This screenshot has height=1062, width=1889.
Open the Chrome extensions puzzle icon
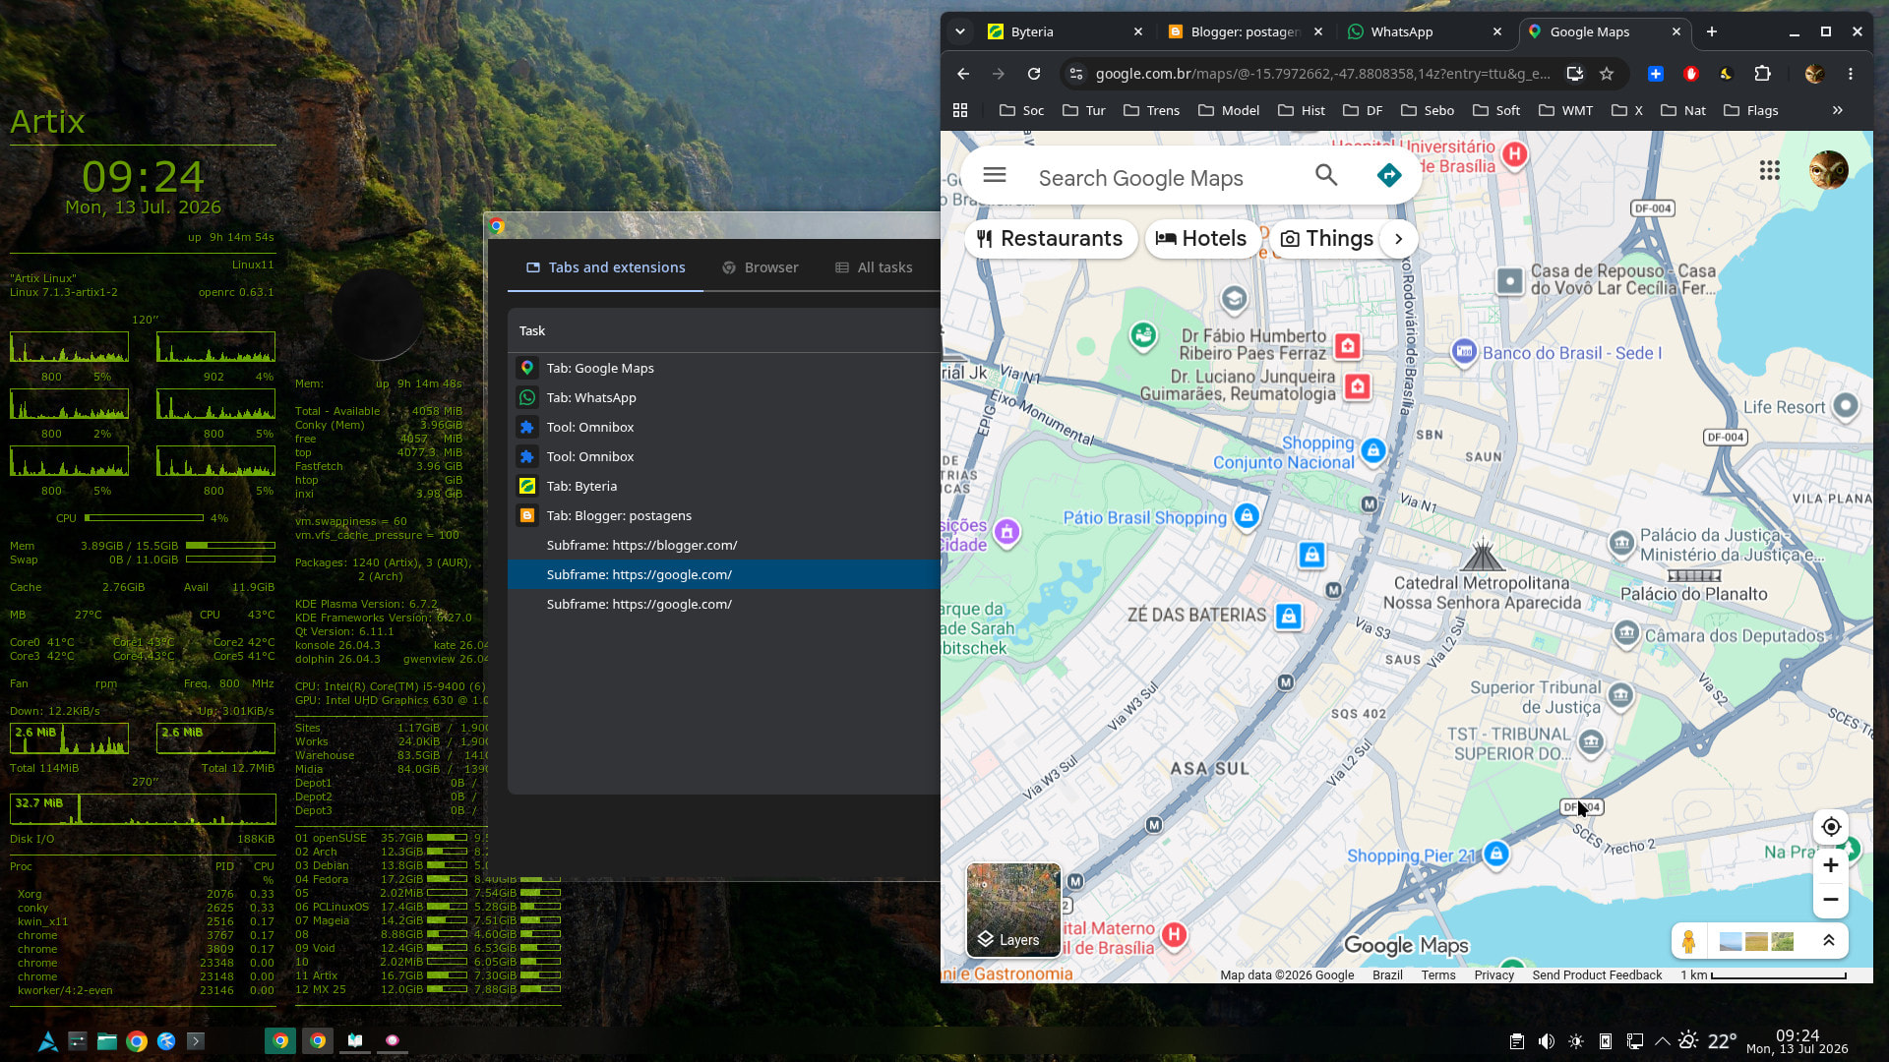click(x=1762, y=74)
